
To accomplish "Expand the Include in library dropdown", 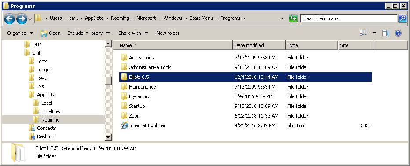I will click(88, 33).
